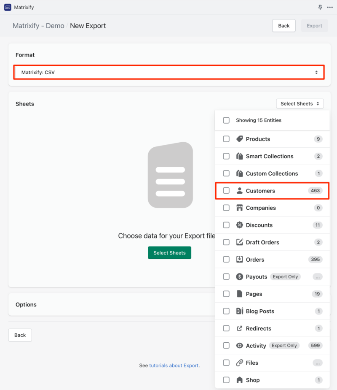The width and height of the screenshot is (337, 390).
Task: Click the Products tag icon
Action: 239,139
